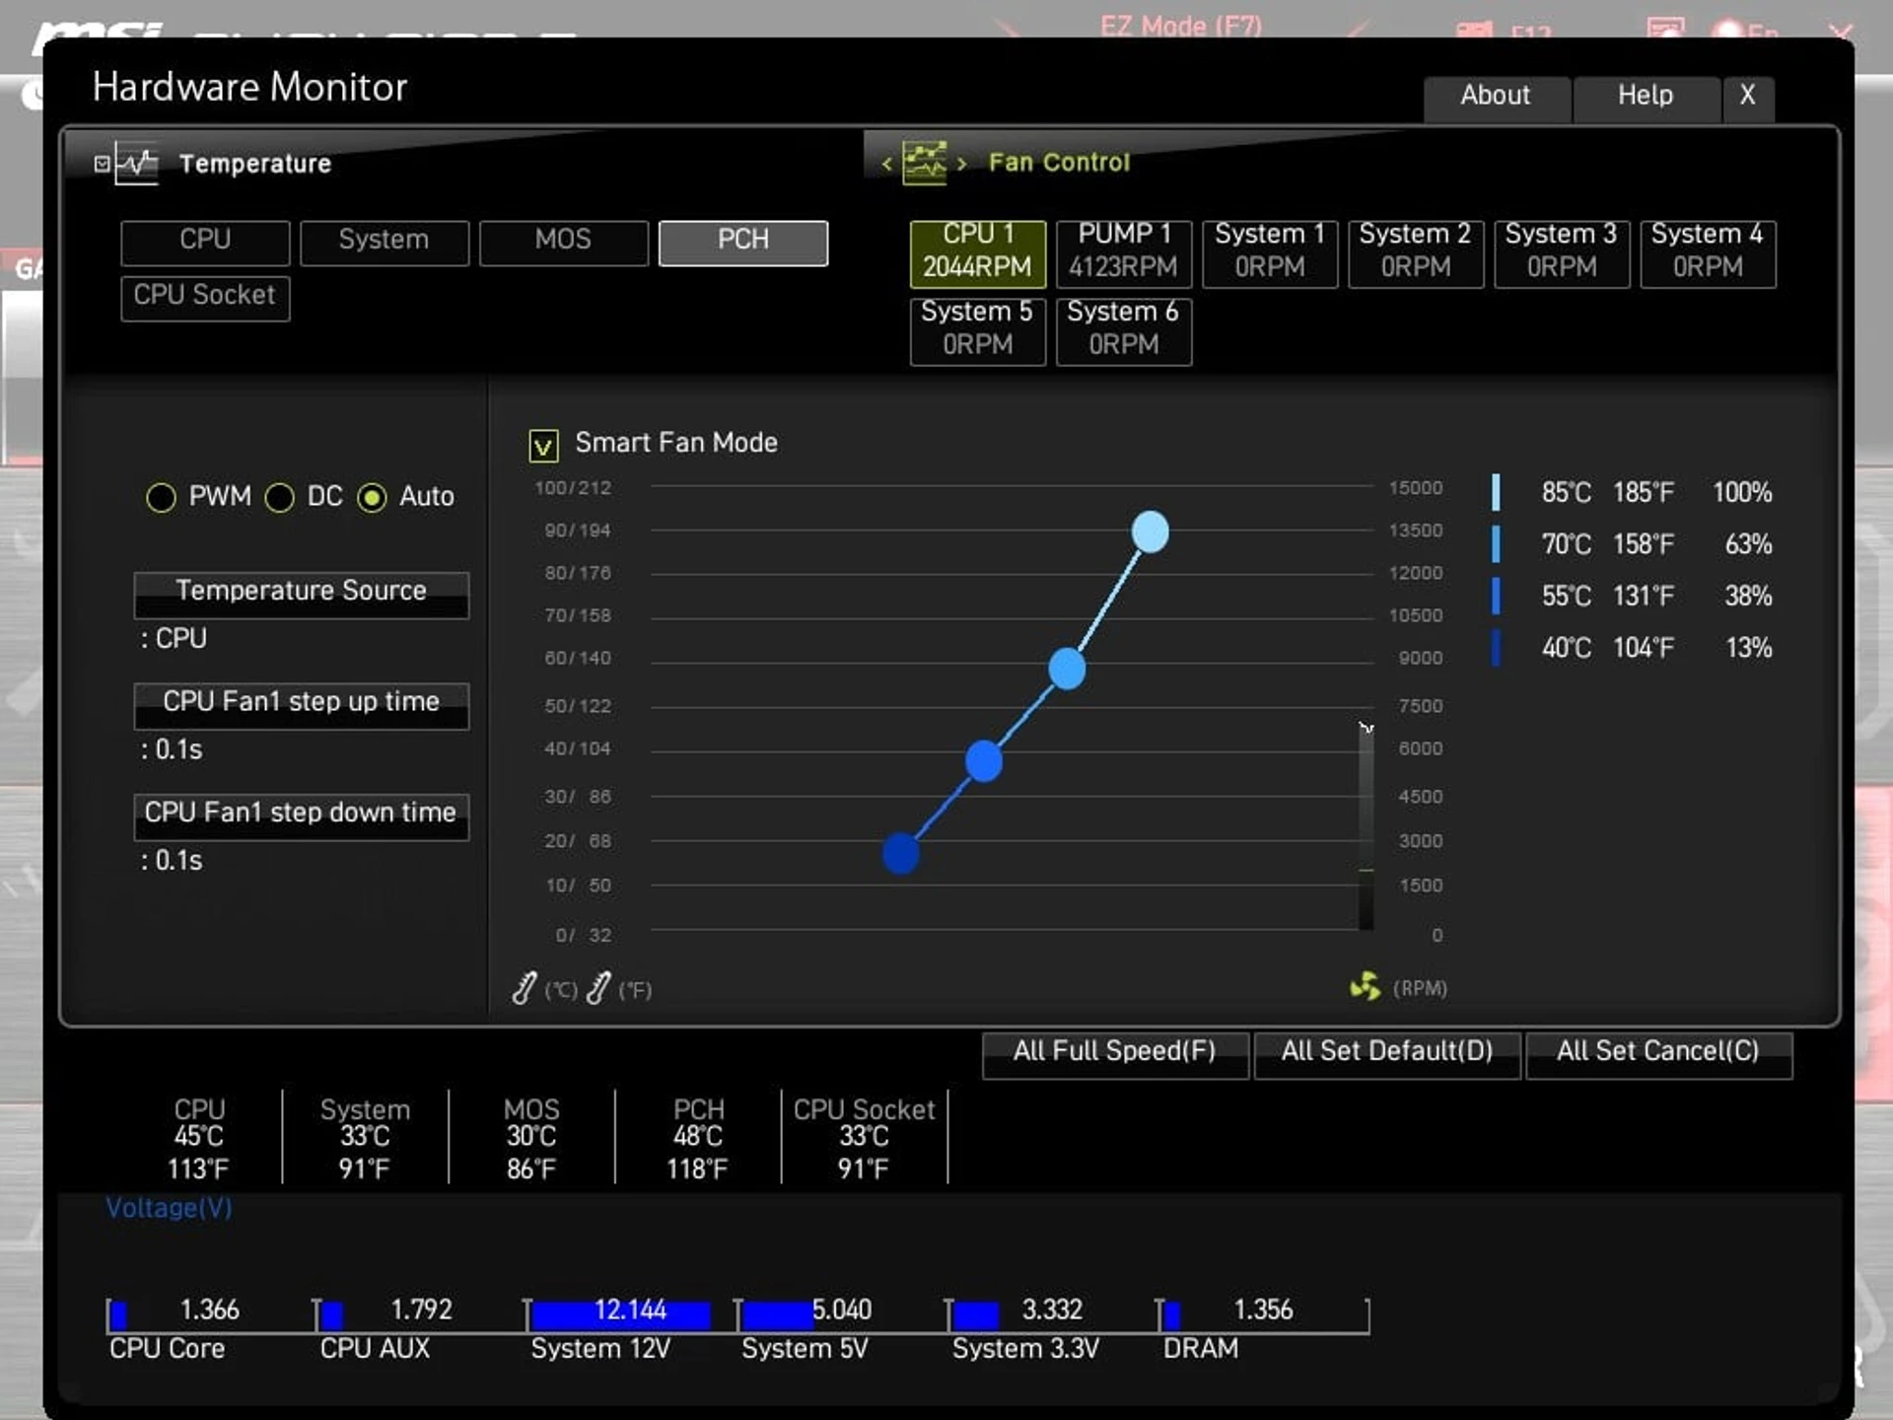Select the CPU 1 fan at 2044RPM
Image resolution: width=1893 pixels, height=1420 pixels.
977,253
